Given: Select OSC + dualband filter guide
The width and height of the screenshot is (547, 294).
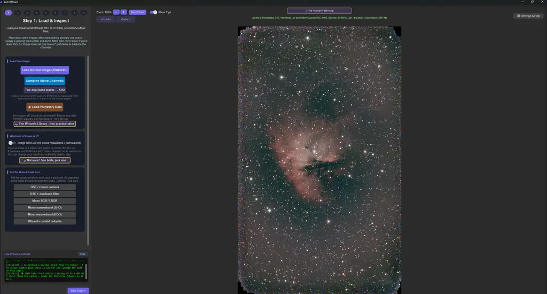Looking at the screenshot, I should (x=45, y=194).
